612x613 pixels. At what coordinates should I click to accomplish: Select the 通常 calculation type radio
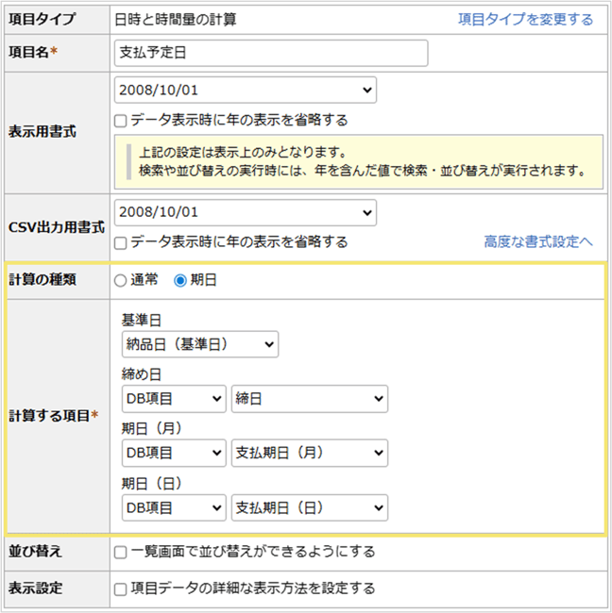pyautogui.click(x=120, y=281)
